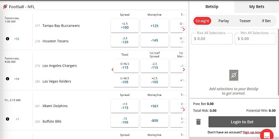Expand +55 more bets for Buccaneers game
This screenshot has width=279, height=139.
[17, 39]
